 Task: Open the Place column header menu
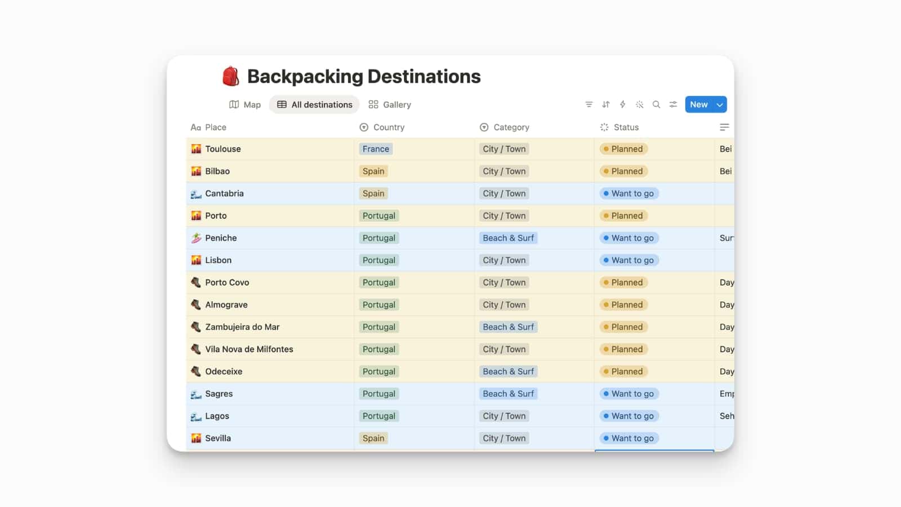click(x=208, y=127)
